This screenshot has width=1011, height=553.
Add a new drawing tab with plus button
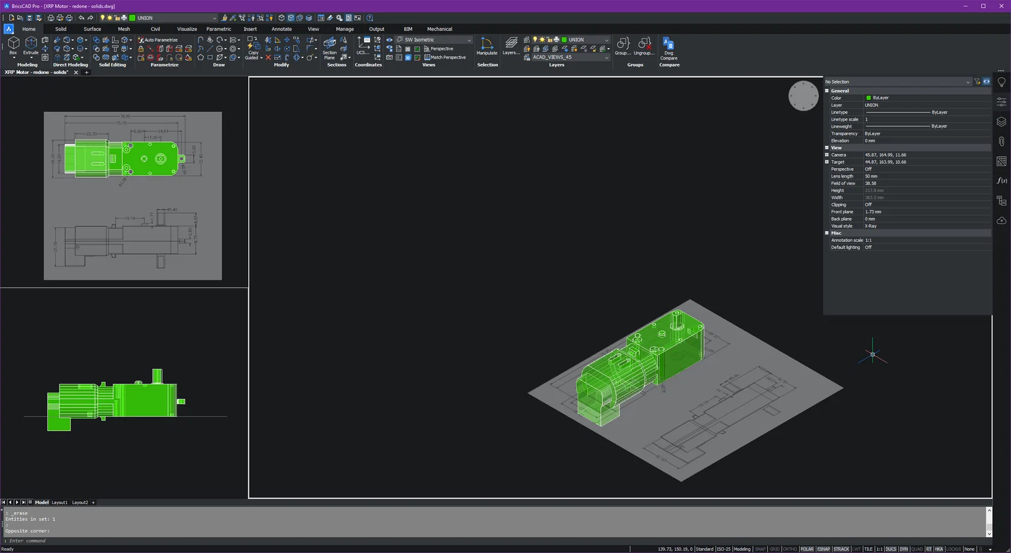[x=87, y=73]
